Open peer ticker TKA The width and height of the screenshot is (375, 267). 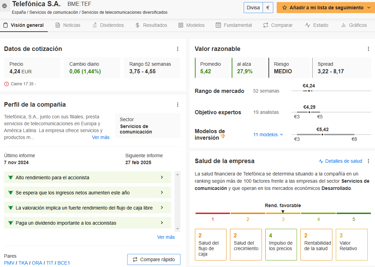(x=23, y=263)
